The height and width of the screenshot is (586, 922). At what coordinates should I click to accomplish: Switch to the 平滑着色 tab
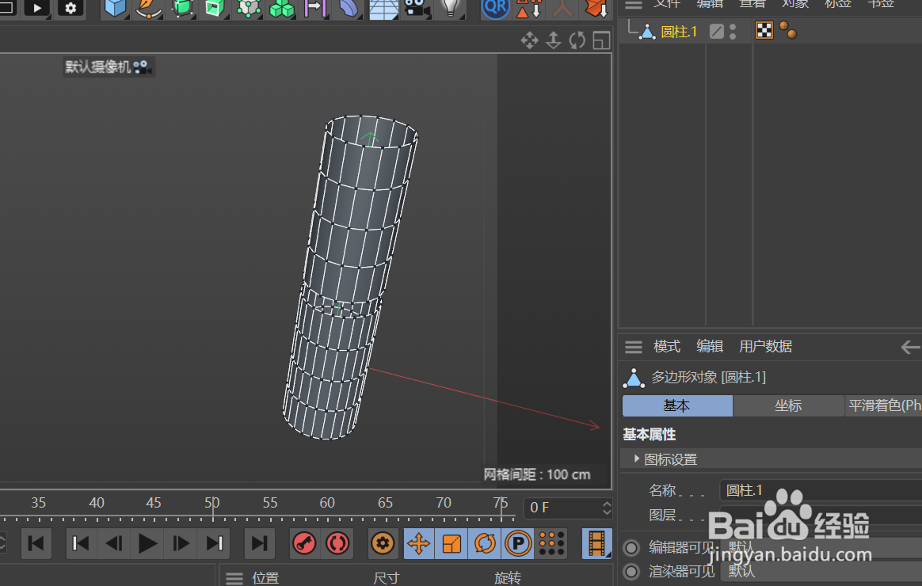pyautogui.click(x=884, y=405)
